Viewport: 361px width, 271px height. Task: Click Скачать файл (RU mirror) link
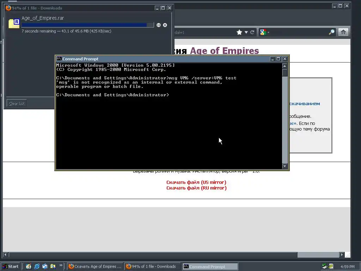click(196, 188)
